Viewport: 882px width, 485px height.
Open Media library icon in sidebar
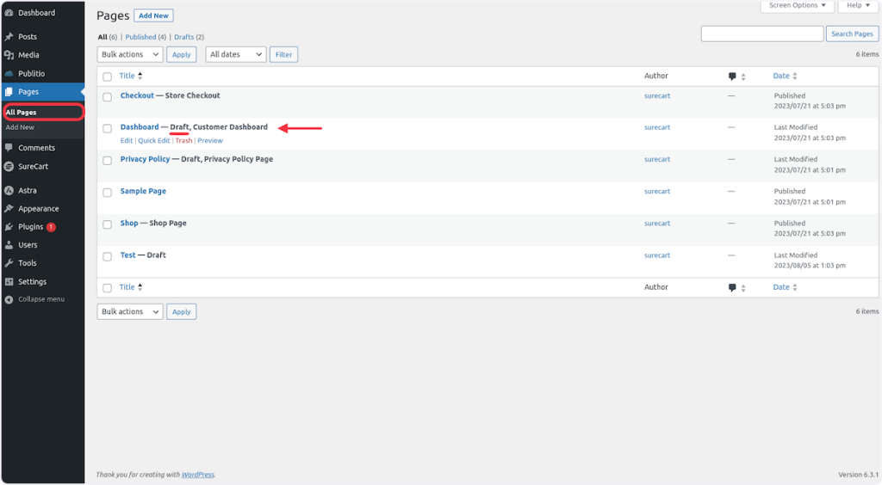click(9, 55)
